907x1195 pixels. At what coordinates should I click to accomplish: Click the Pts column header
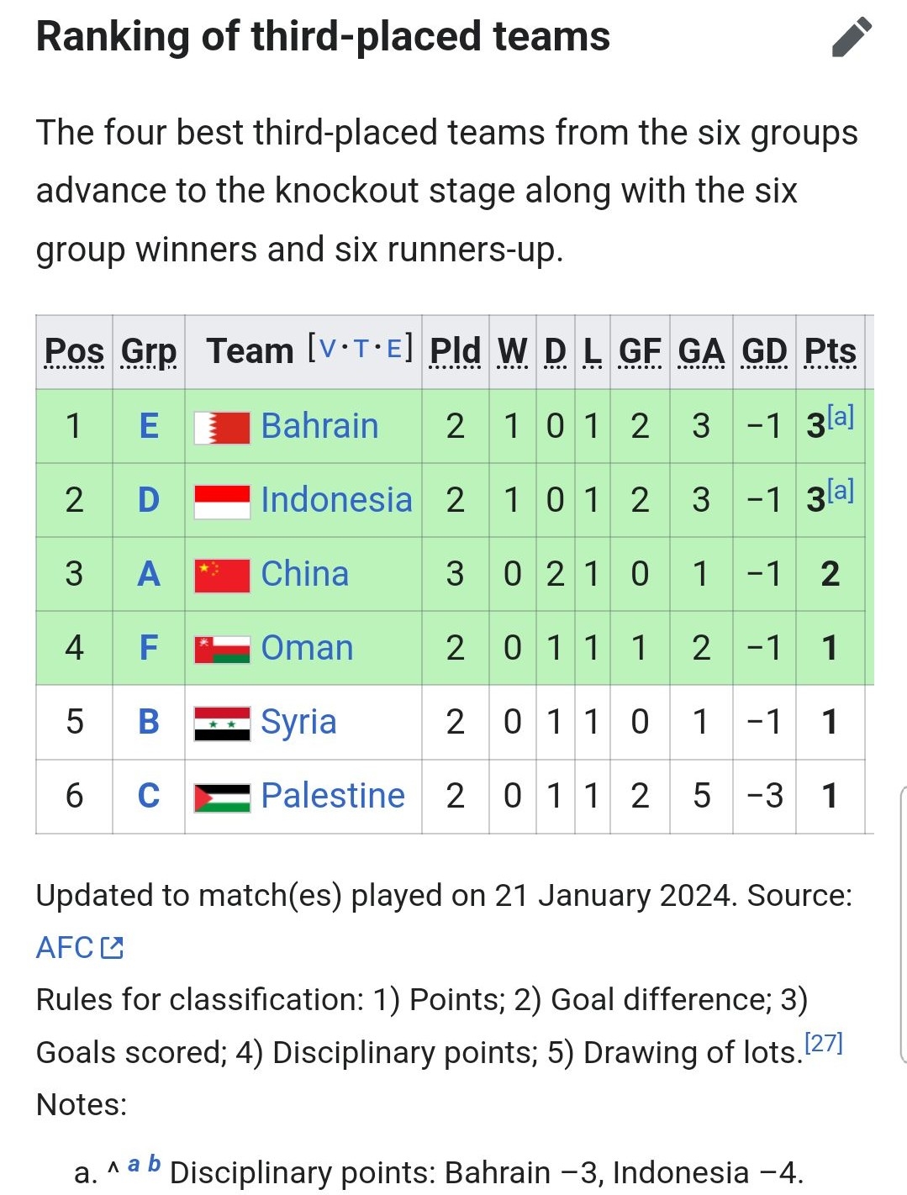pos(830,351)
